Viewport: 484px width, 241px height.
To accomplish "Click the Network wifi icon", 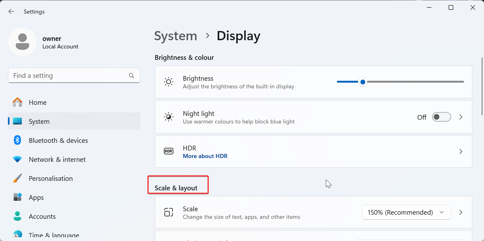I will pos(17,159).
